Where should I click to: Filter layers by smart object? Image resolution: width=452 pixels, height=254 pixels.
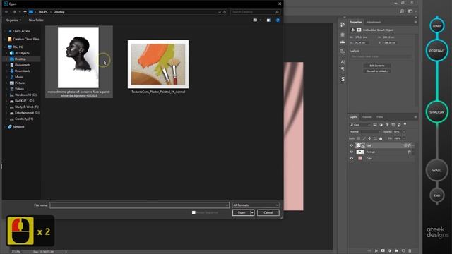399,125
